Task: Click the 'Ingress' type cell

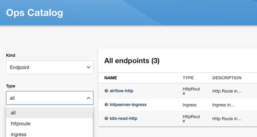Action: 190,105
